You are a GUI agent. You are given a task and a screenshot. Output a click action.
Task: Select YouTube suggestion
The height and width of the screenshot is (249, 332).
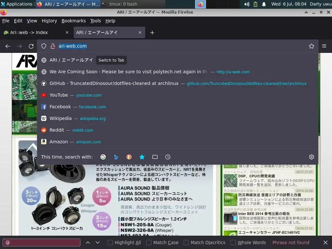pyautogui.click(x=177, y=95)
